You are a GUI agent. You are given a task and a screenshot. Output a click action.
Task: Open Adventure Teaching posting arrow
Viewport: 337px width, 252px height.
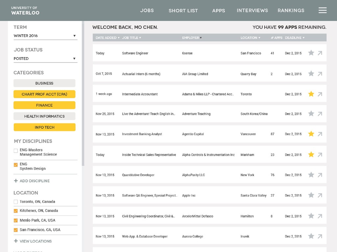[x=320, y=114]
